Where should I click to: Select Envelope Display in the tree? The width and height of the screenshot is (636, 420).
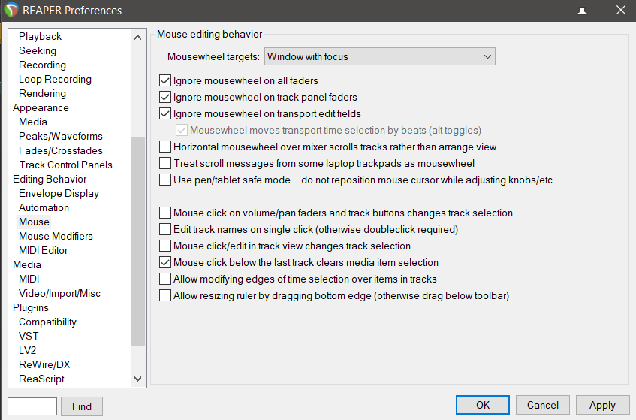click(59, 194)
